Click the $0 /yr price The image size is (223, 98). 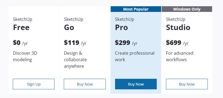click(x=20, y=43)
